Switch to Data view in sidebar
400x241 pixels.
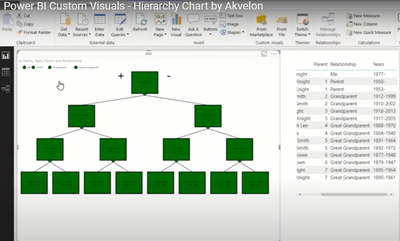[6, 72]
